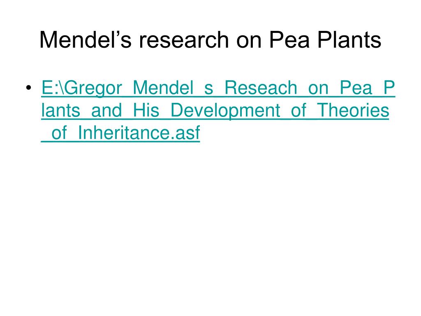Click the word 'Reseach' in the hyperlink
The height and width of the screenshot is (316, 421).
pos(261,88)
